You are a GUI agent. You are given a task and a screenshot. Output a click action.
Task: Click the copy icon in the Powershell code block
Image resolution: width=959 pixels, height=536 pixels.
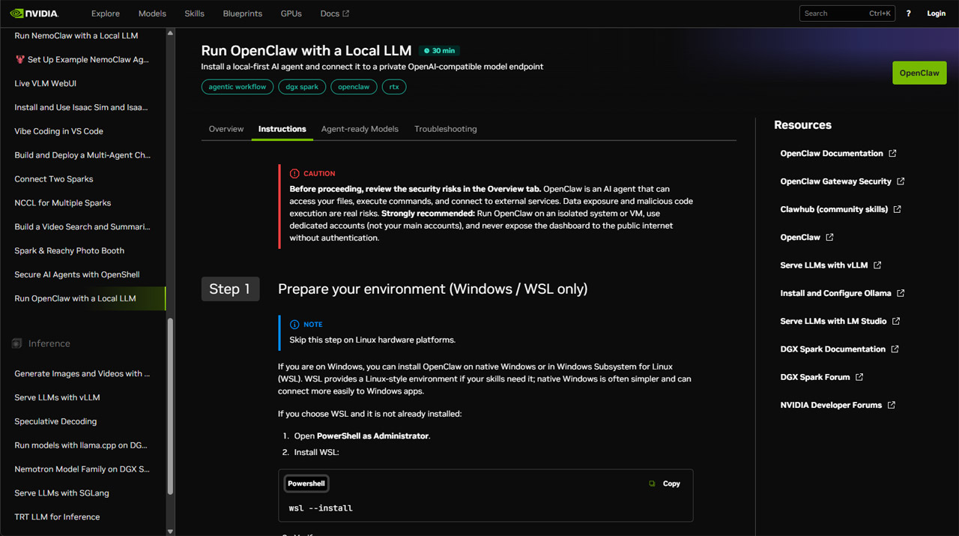(x=652, y=484)
